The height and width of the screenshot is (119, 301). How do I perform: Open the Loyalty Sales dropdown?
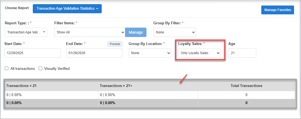point(198,53)
